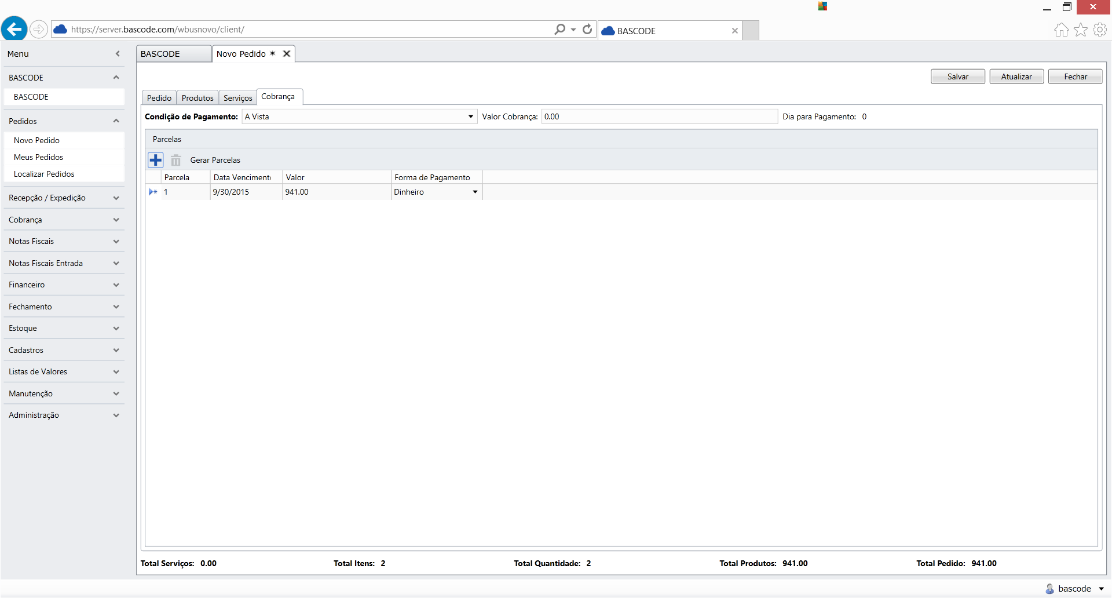
Task: Open Meus Pedidos in the sidebar
Action: 64,158
